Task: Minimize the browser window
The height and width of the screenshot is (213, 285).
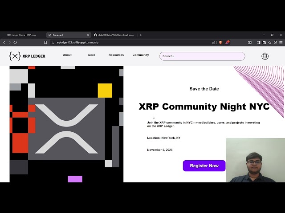Action: click(x=264, y=35)
